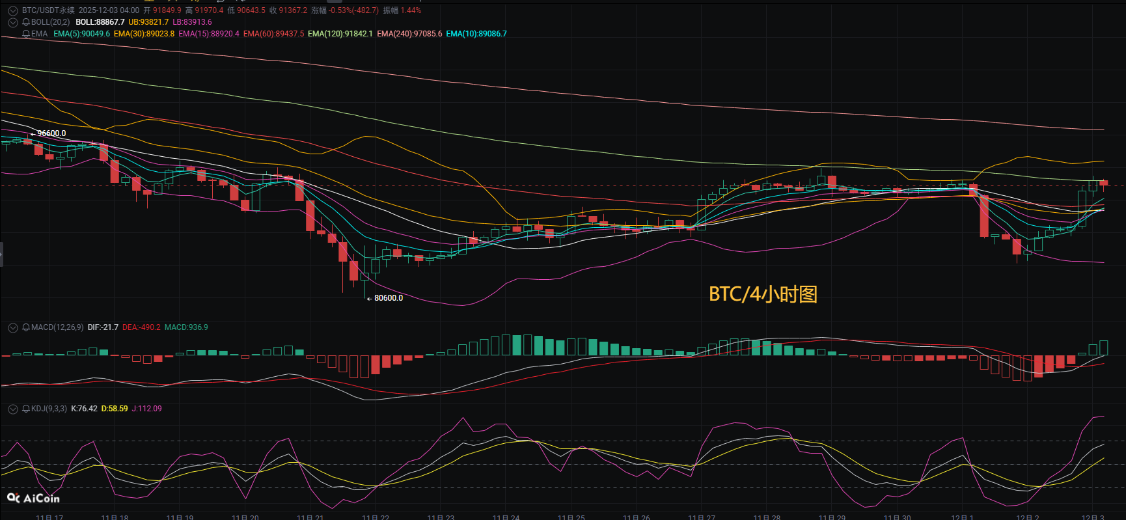Click the KDJ alert bell icon
Image resolution: width=1126 pixels, height=520 pixels.
coord(26,409)
